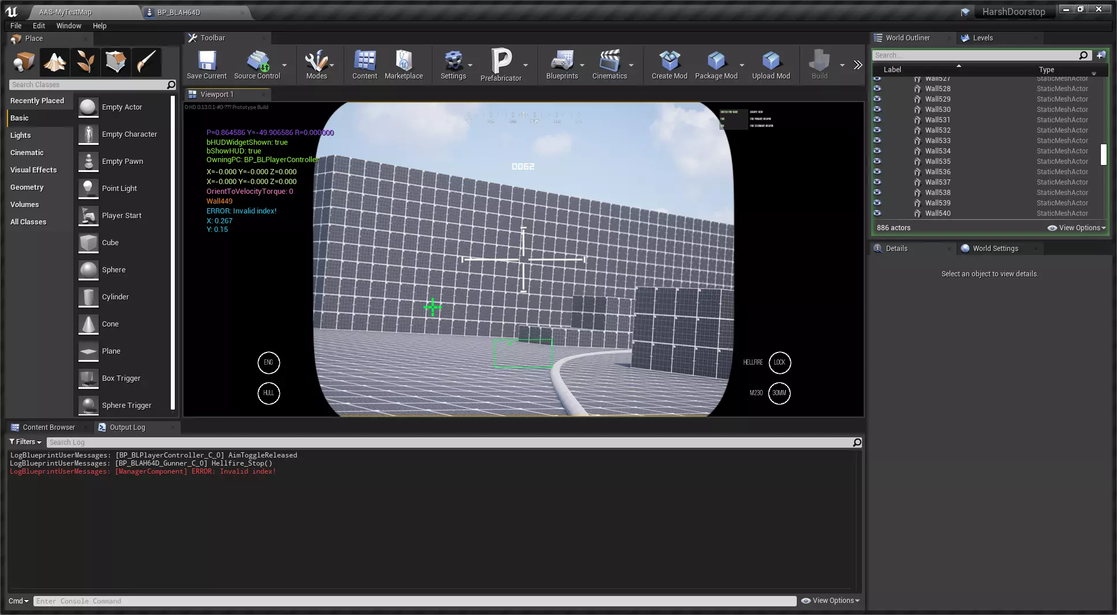The width and height of the screenshot is (1117, 615).
Task: Select the Lights category
Action: coord(21,136)
